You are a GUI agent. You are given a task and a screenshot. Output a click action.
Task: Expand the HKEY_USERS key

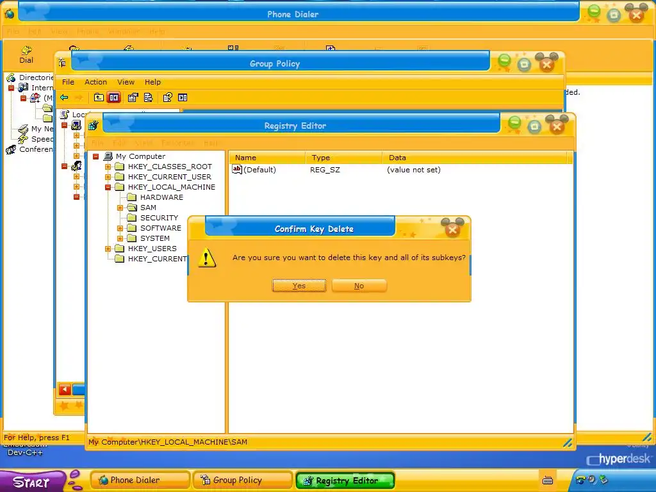[108, 249]
